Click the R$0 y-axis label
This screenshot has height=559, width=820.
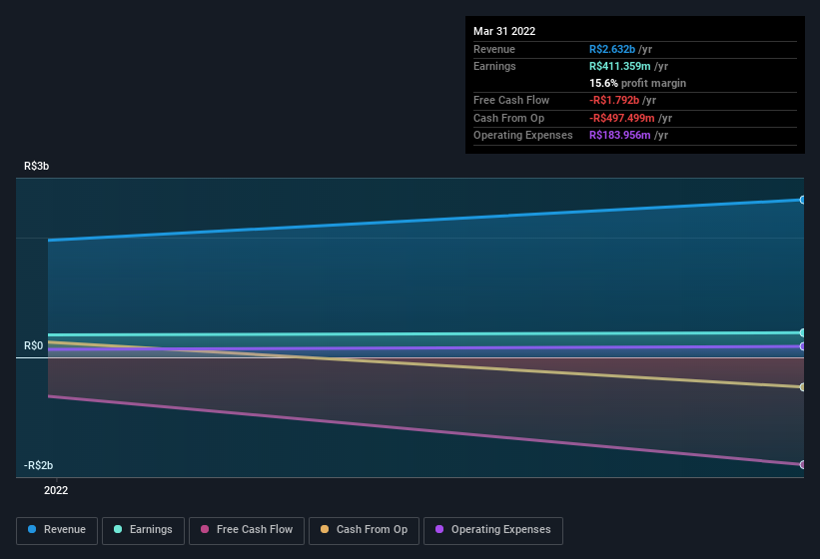(x=34, y=345)
